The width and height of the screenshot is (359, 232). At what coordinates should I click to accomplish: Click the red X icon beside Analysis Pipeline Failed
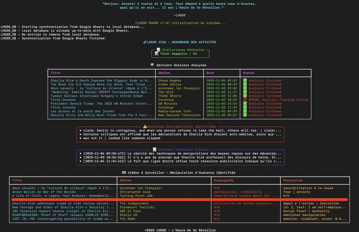point(245,100)
